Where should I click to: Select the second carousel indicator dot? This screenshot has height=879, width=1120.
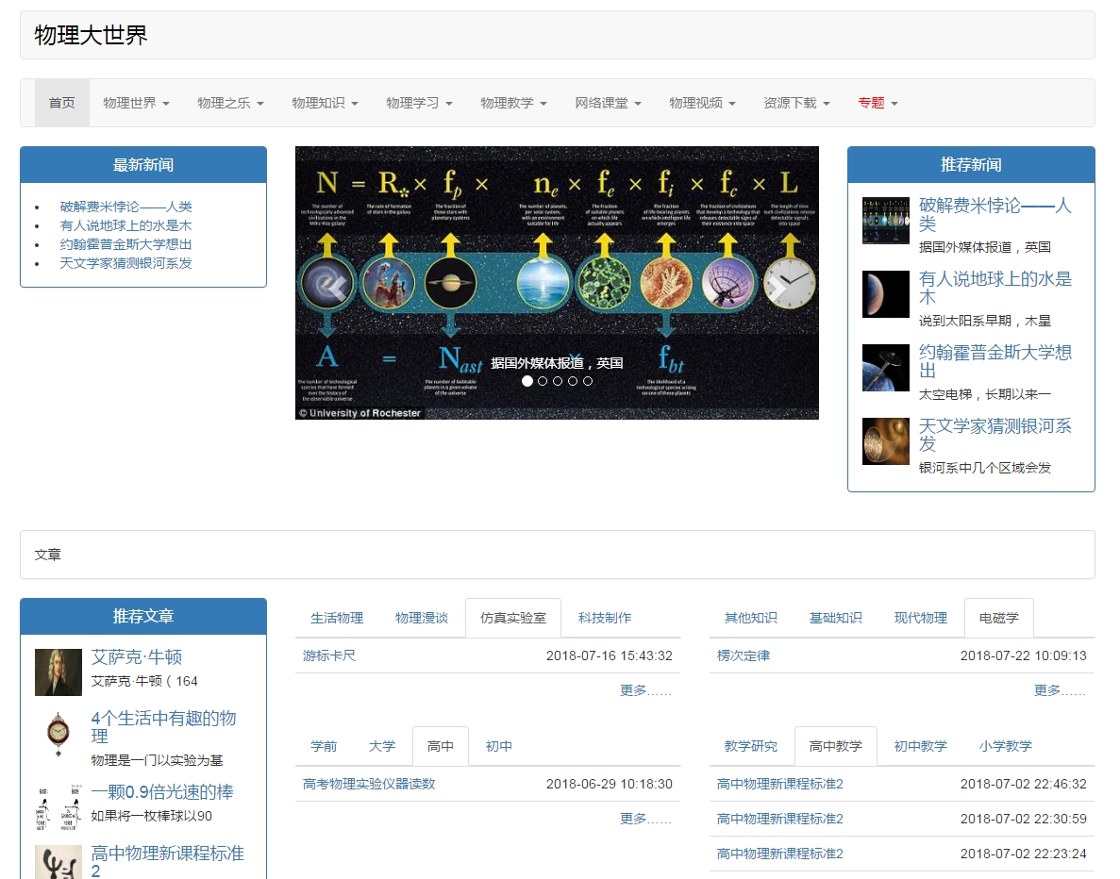[x=543, y=381]
